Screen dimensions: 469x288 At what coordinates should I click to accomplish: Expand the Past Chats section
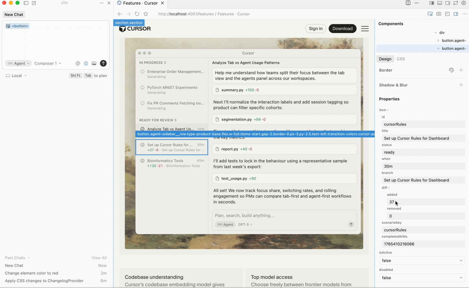[17, 258]
